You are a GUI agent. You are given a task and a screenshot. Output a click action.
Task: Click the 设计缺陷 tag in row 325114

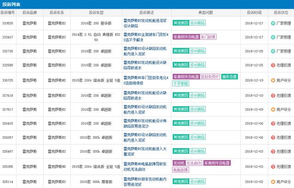(x=197, y=182)
